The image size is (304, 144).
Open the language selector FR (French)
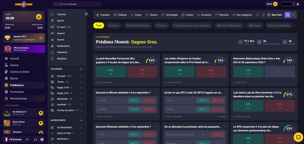[x=17, y=139]
